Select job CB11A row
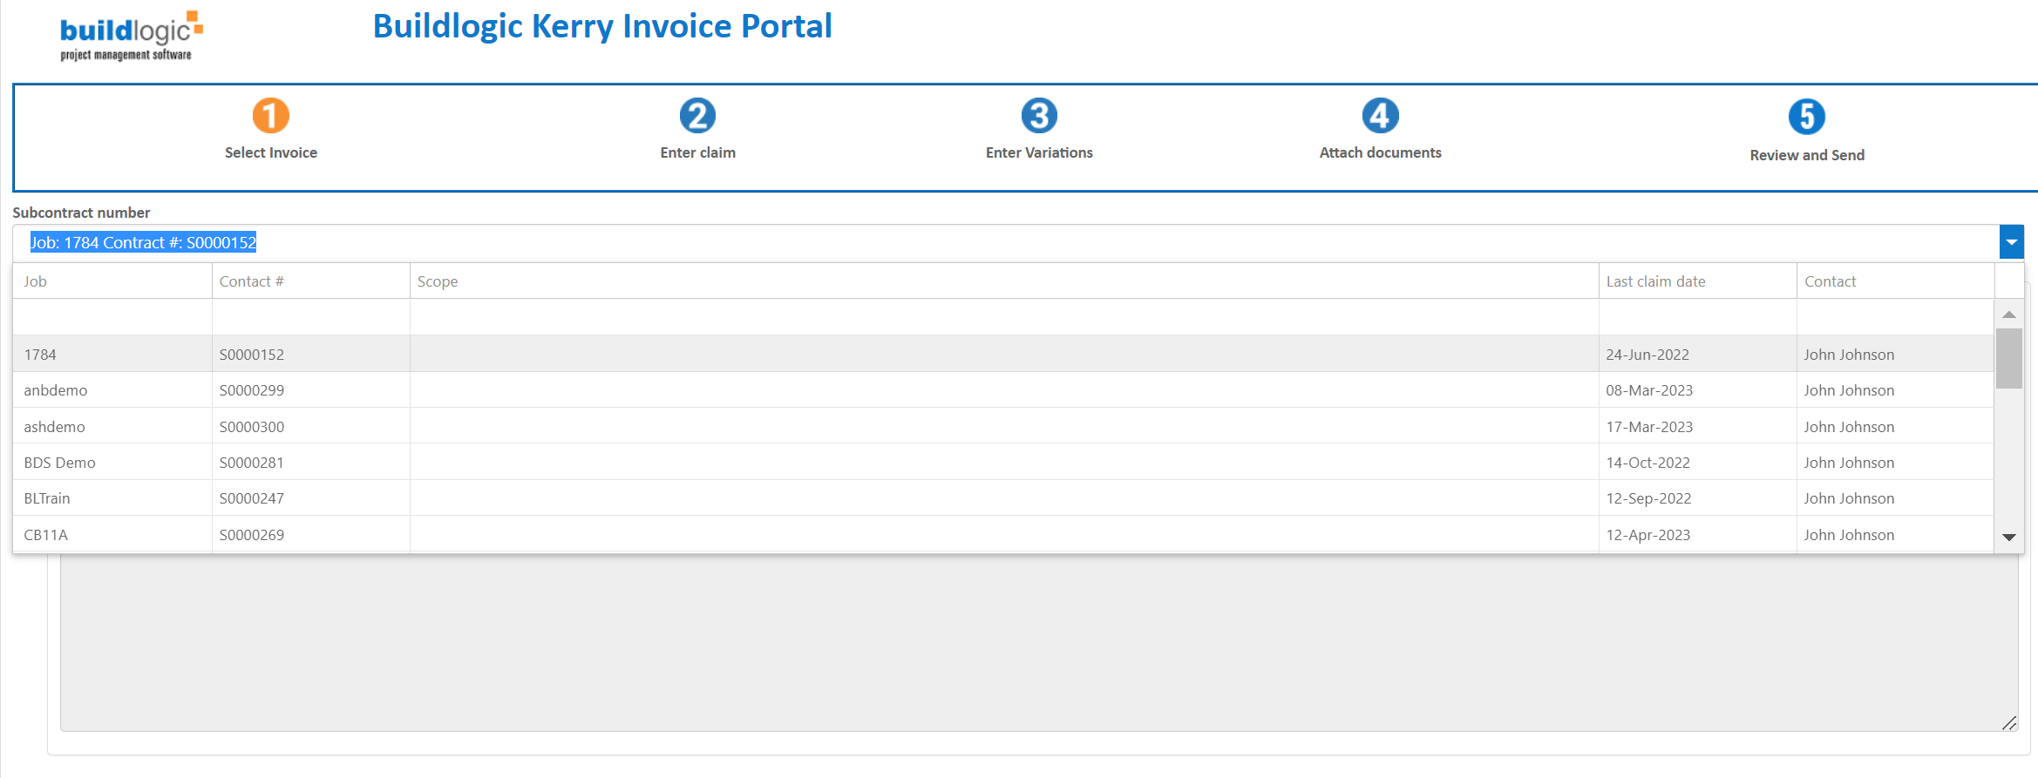This screenshot has width=2038, height=778. [1003, 535]
